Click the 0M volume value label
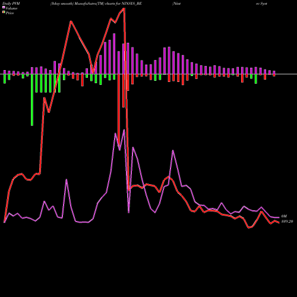This screenshot has width=297, height=297. click(284, 216)
